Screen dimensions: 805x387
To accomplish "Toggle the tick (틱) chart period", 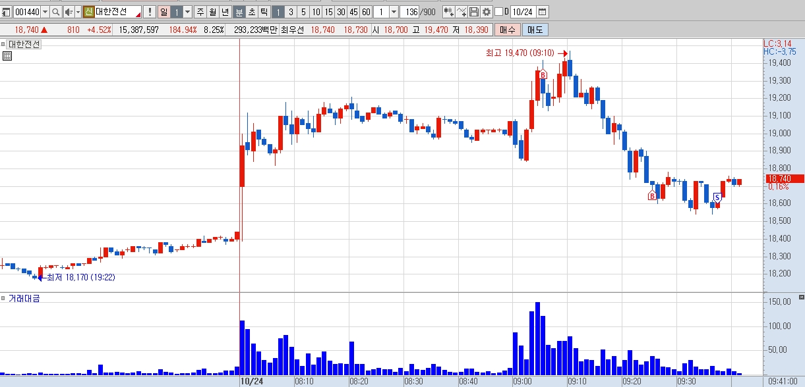I will 264,12.
